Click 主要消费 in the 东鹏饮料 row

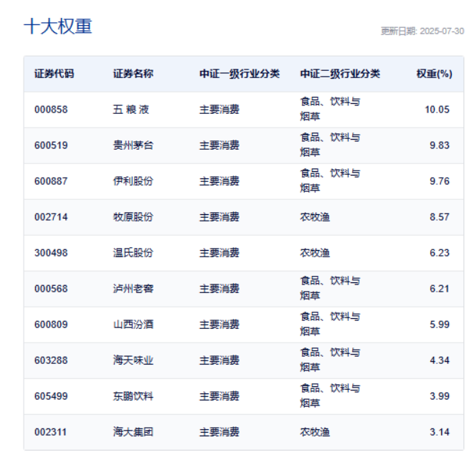coord(219,396)
